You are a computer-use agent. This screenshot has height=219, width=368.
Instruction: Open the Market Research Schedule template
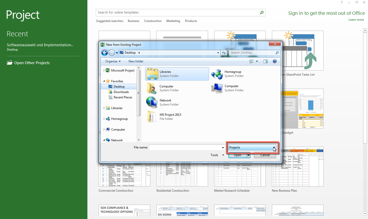click(240, 175)
